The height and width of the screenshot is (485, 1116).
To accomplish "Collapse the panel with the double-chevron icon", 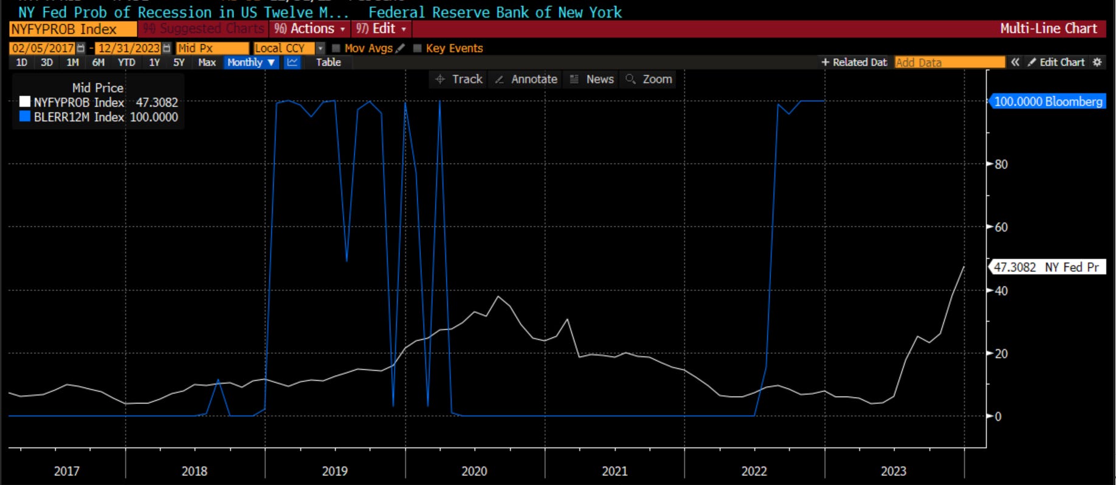I will click(x=1015, y=62).
